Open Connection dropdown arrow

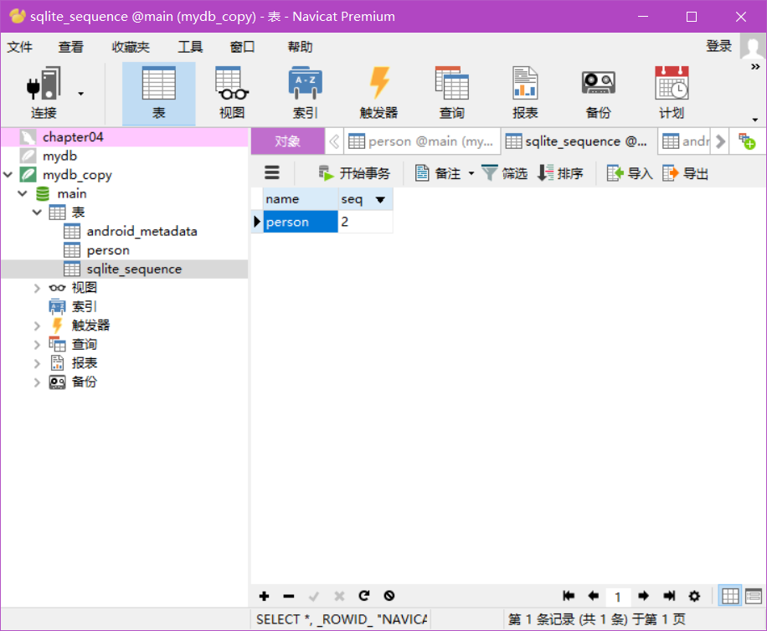click(x=80, y=94)
